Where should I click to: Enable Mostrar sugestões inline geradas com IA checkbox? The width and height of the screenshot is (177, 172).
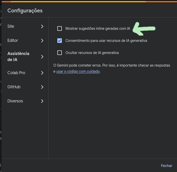(x=60, y=28)
